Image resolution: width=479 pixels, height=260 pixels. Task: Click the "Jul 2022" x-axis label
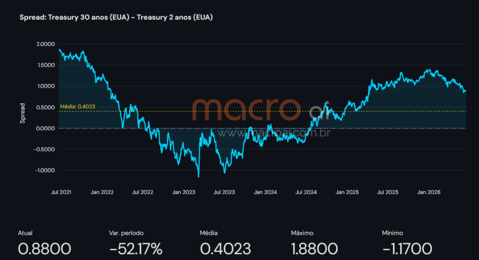143,192
